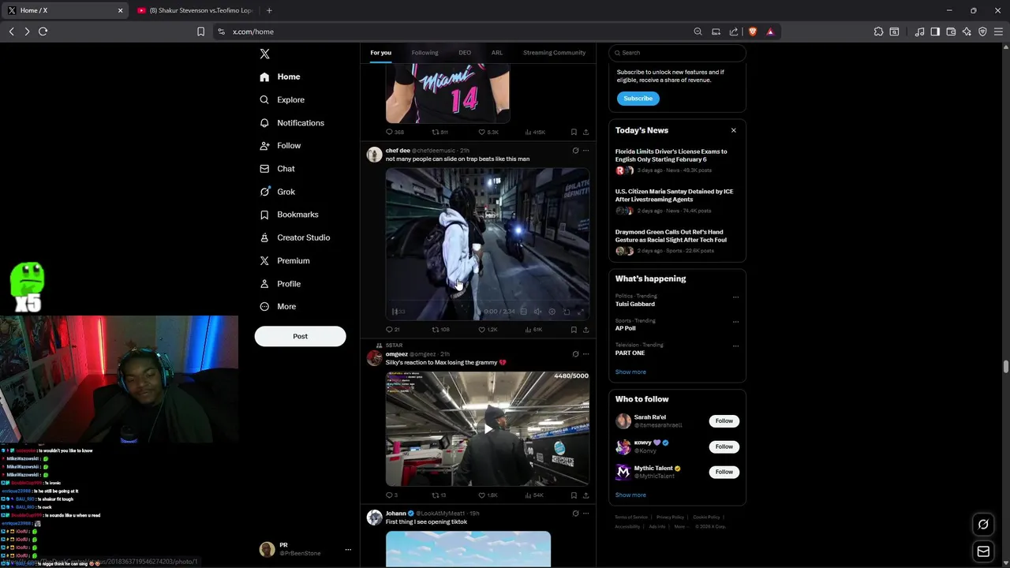Switch to the Streaming Community tab
The height and width of the screenshot is (568, 1010).
click(x=554, y=53)
